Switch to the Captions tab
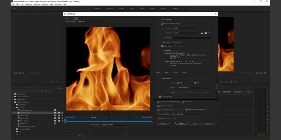Screen dimensions: 281x140 175,73
